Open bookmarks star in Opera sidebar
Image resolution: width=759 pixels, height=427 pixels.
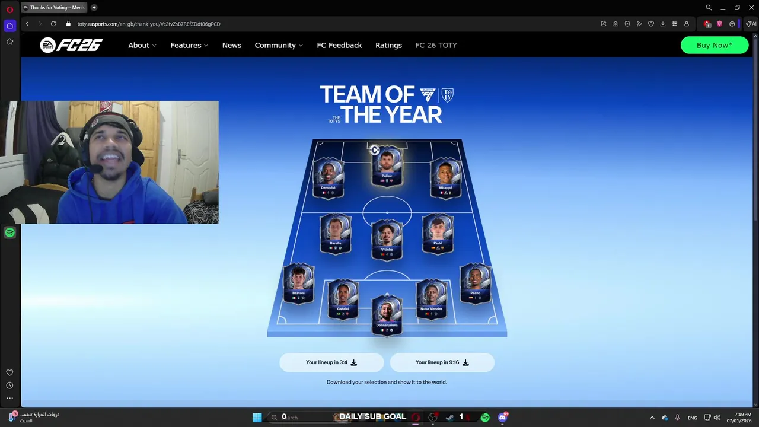tap(9, 42)
